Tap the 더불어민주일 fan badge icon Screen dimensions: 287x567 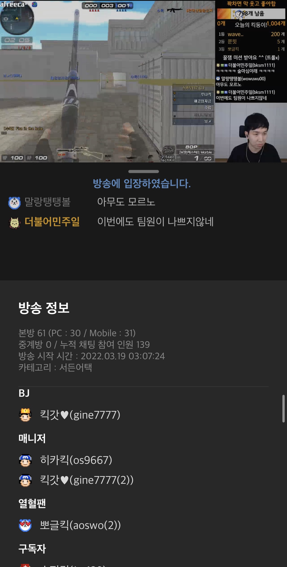[15, 223]
